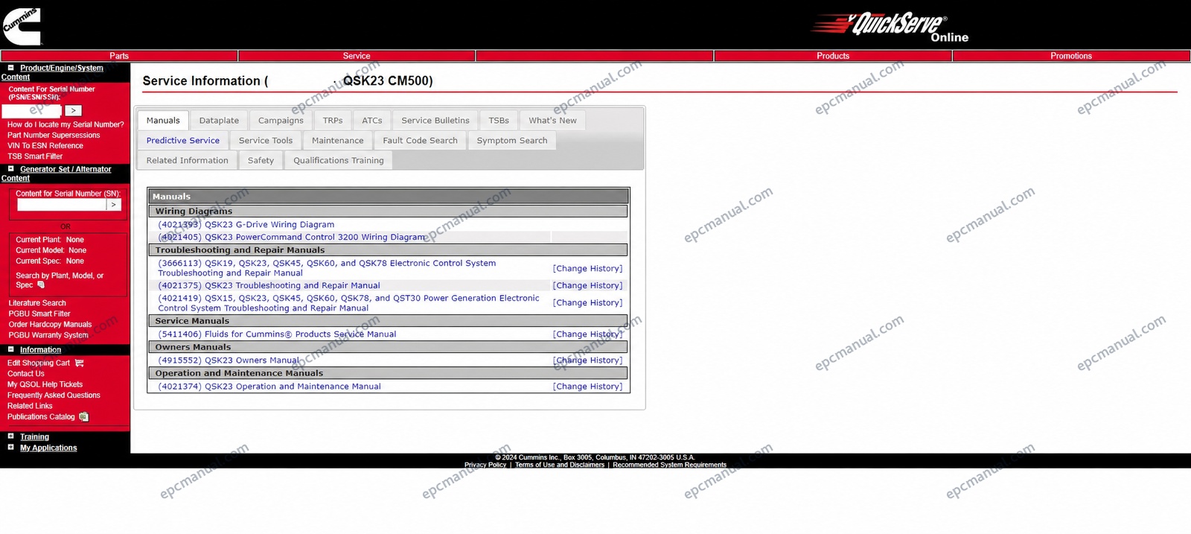This screenshot has width=1191, height=534.
Task: Open the Products menu
Action: tap(833, 56)
